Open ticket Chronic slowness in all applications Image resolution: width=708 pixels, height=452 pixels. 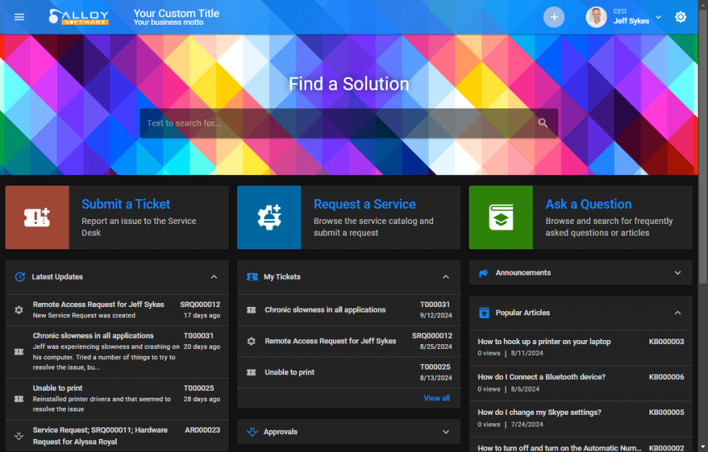(x=324, y=310)
